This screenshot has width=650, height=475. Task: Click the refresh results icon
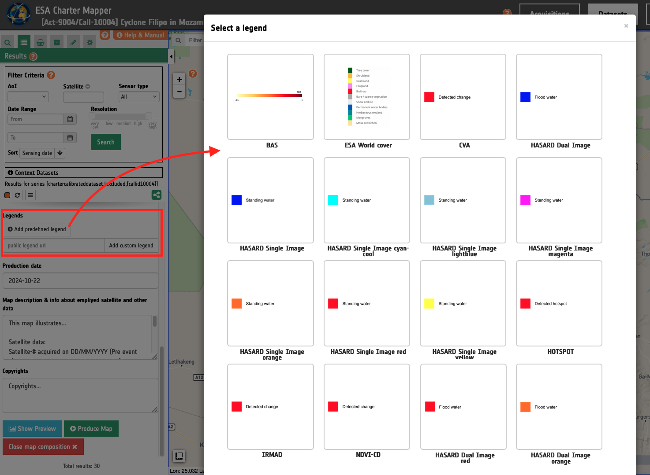click(17, 195)
